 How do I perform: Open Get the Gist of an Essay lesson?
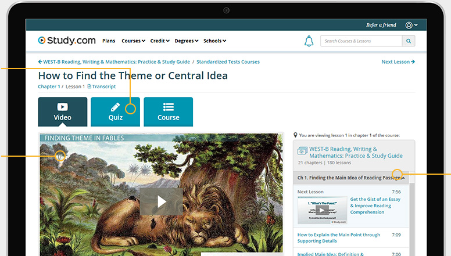click(375, 205)
